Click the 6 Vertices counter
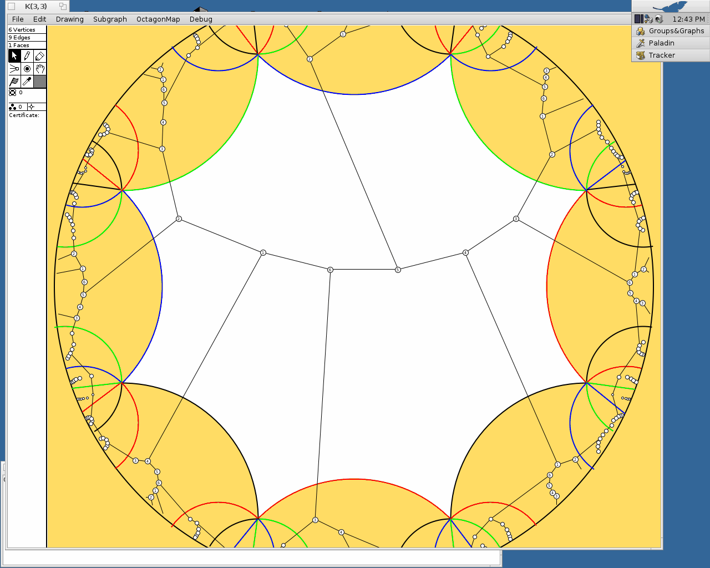The height and width of the screenshot is (568, 710). (22, 29)
